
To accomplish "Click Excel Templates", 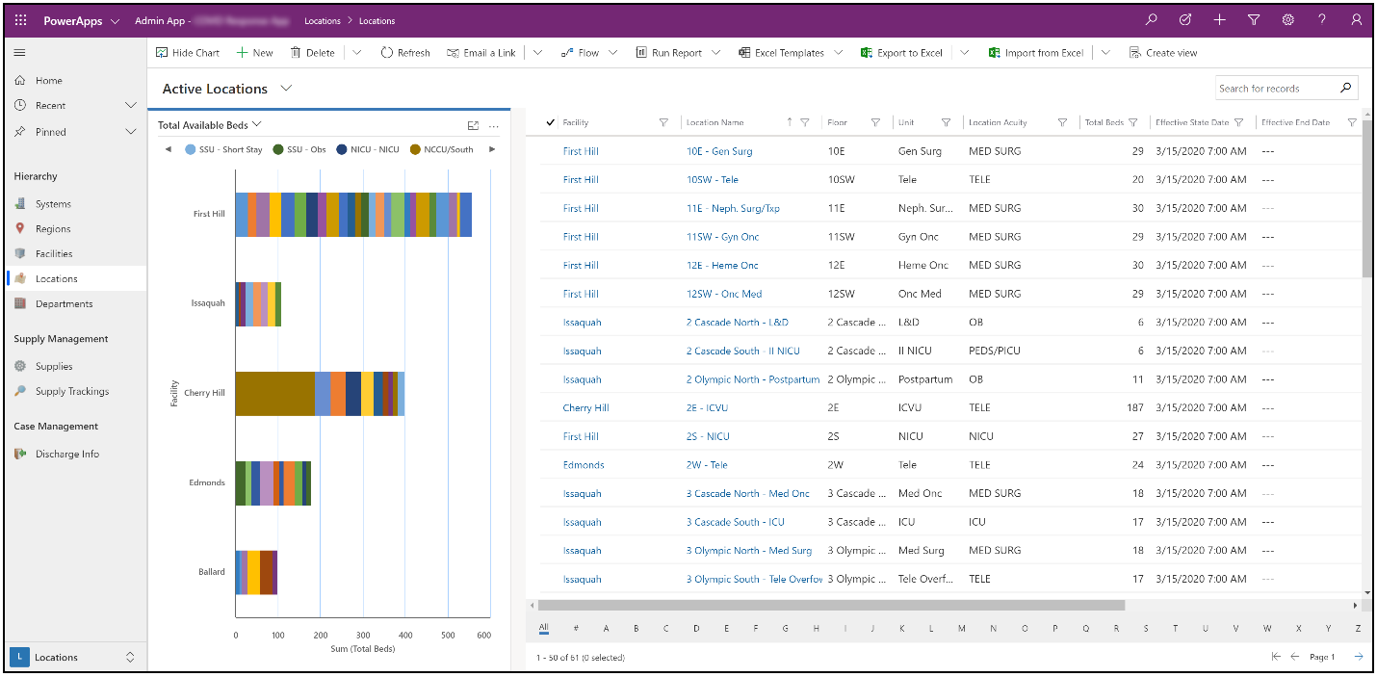I will click(781, 53).
